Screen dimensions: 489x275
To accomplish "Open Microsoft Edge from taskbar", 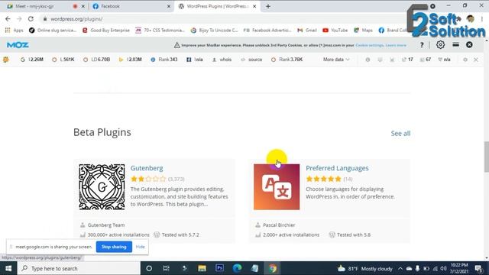I will click(x=238, y=268).
